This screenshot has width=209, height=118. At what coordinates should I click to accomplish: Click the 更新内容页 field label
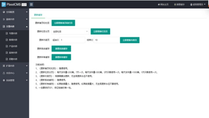[44, 40]
